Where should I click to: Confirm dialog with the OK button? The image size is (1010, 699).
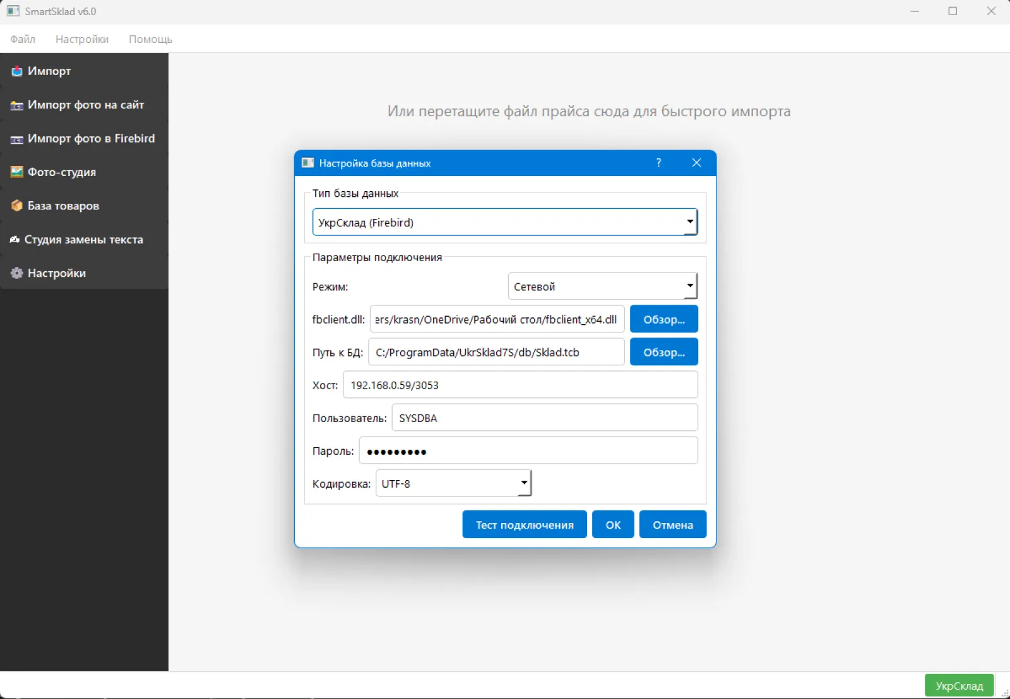(x=613, y=525)
